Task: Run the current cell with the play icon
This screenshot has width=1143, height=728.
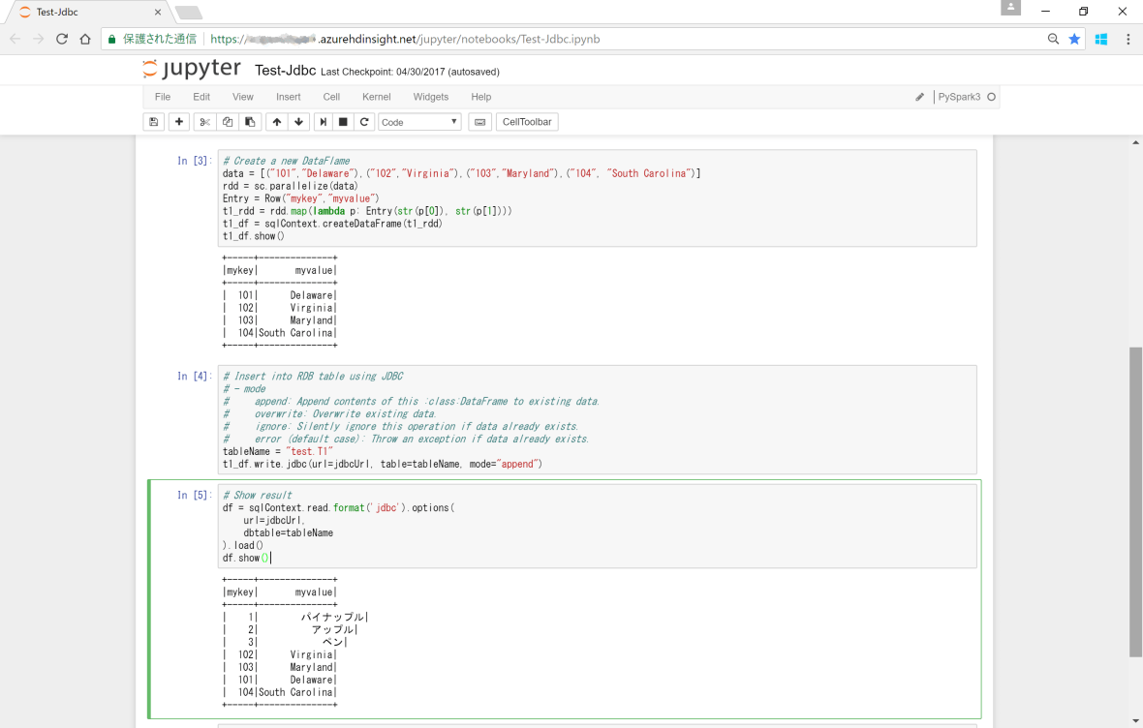Action: point(323,122)
